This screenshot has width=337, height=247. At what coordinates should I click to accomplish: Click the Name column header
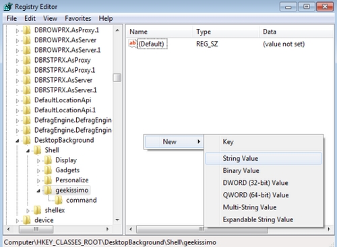click(x=159, y=32)
